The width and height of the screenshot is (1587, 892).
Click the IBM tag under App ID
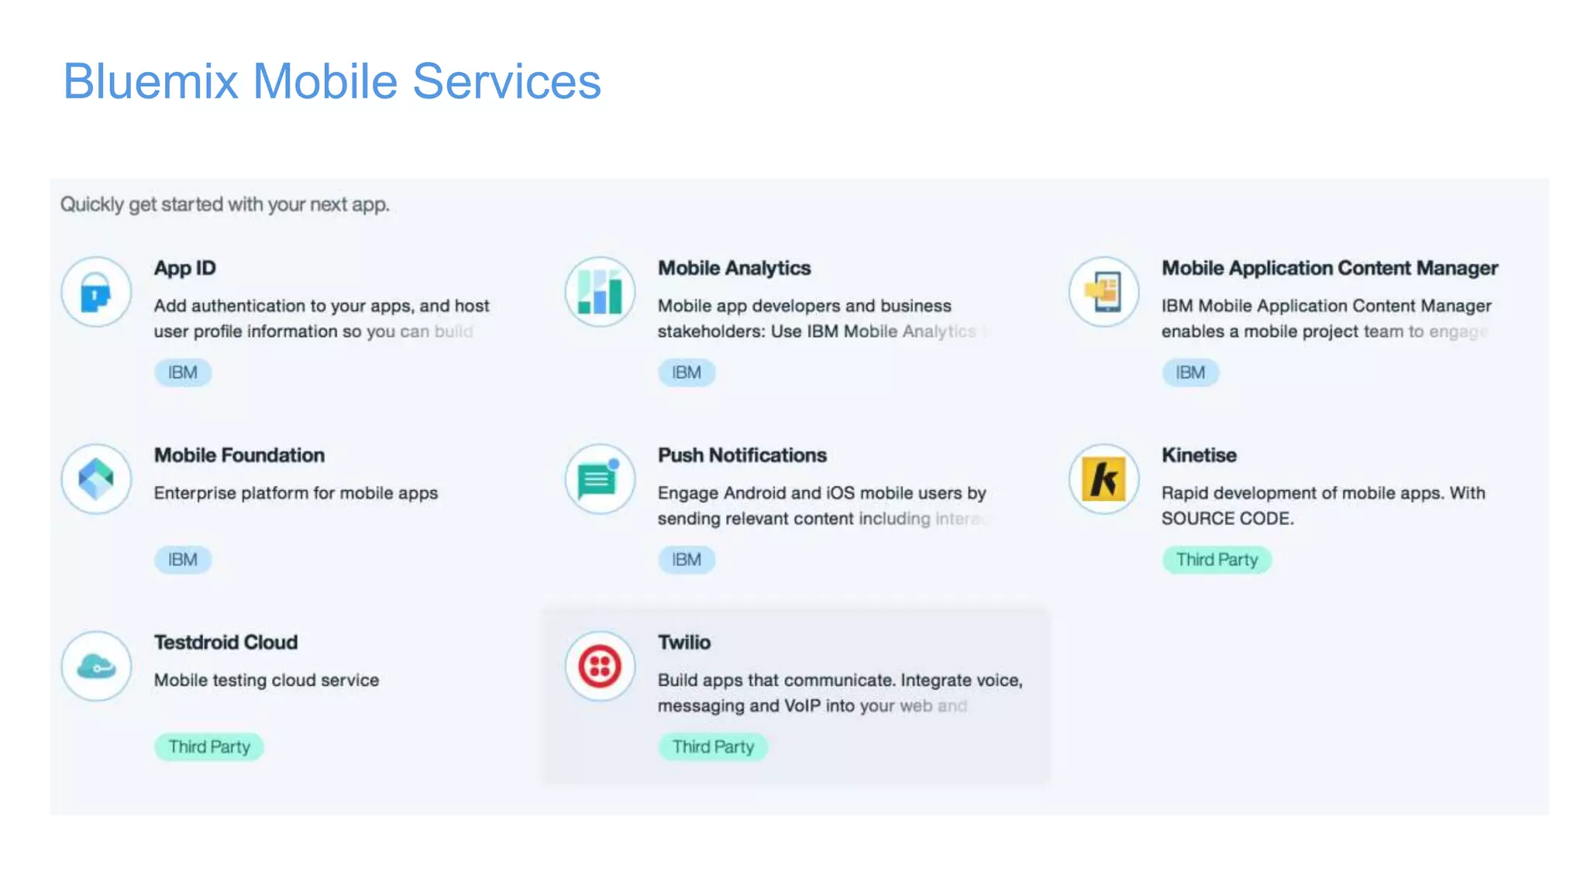183,372
